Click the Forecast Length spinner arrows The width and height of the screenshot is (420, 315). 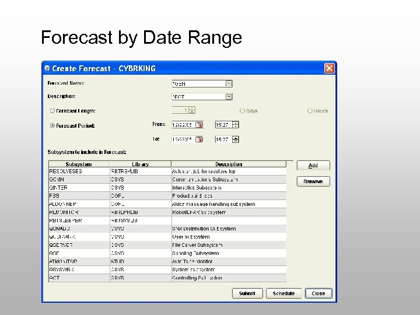[x=192, y=110]
